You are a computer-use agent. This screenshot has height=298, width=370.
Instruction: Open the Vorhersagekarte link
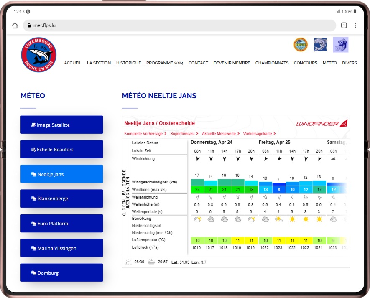(x=259, y=134)
